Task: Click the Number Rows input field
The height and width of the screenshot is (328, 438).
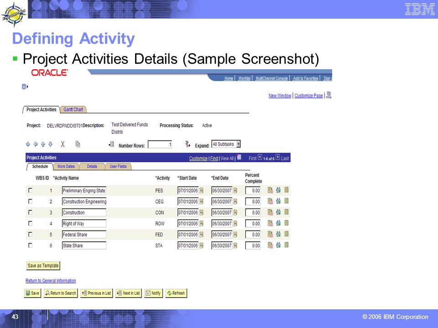Action: [160, 144]
